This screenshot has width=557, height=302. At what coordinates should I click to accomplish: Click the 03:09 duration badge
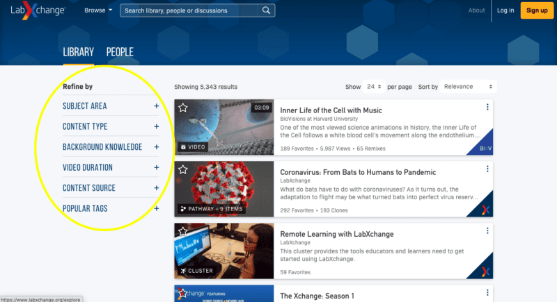pos(262,108)
